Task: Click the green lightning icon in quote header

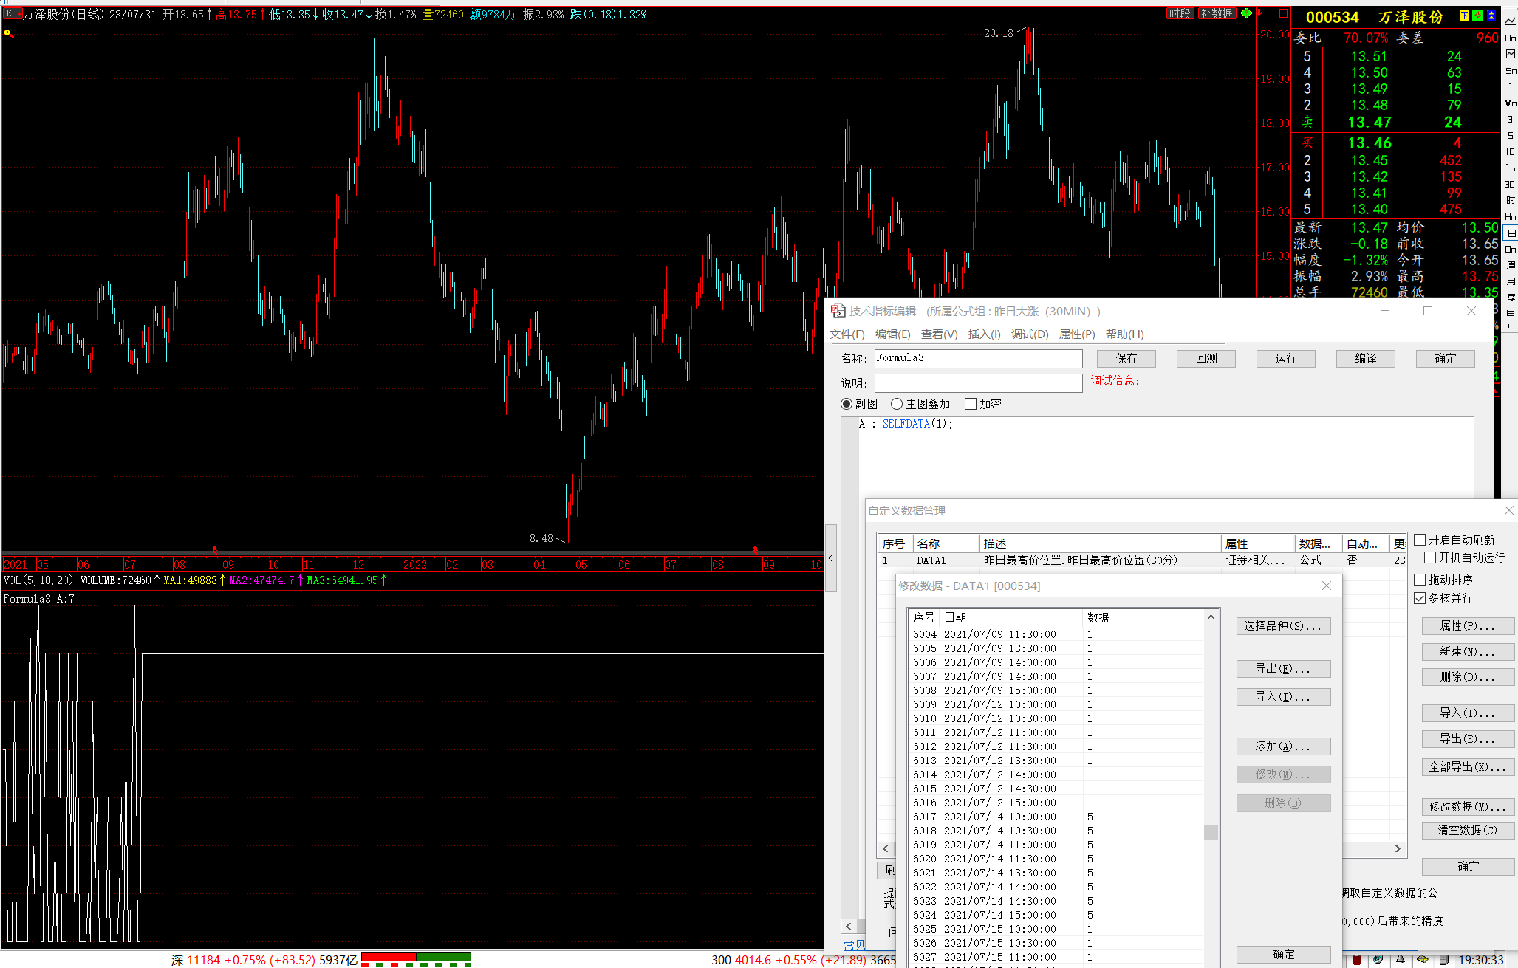Action: pyautogui.click(x=1477, y=16)
